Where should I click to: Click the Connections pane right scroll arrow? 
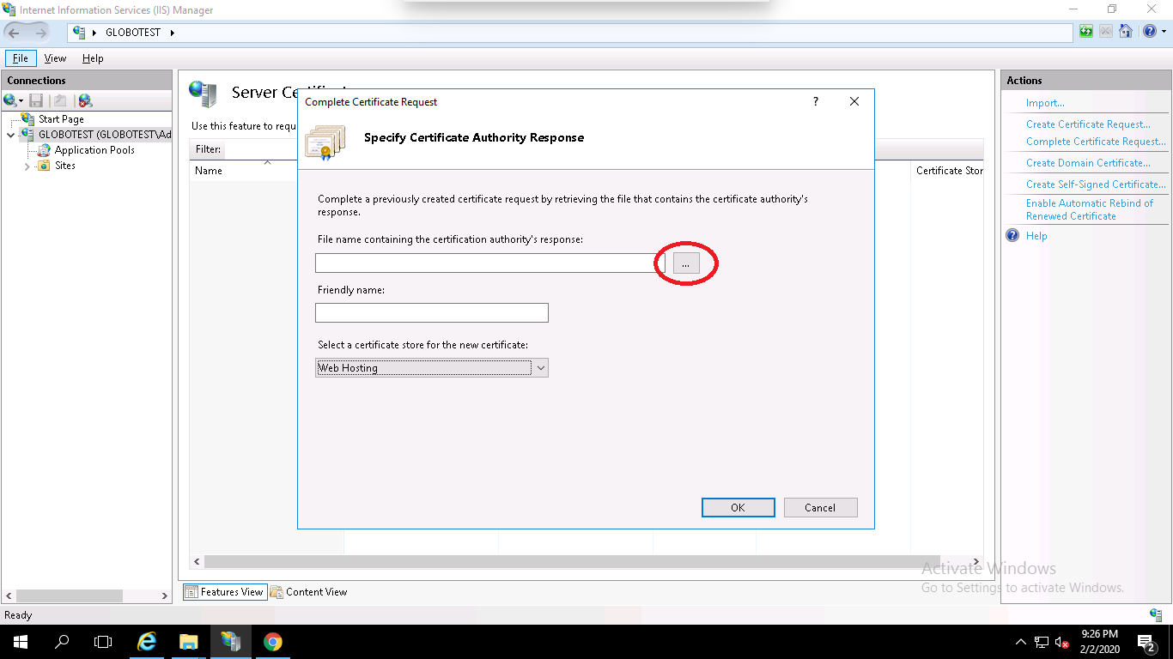coord(165,596)
